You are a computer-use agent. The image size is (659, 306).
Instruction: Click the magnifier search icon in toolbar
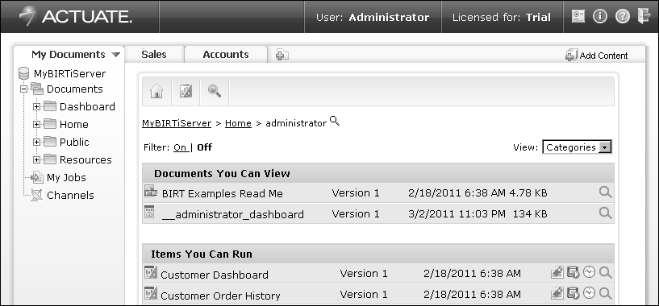(x=215, y=91)
